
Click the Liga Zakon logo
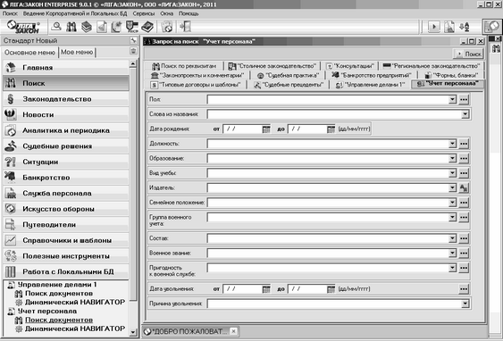coord(23,27)
